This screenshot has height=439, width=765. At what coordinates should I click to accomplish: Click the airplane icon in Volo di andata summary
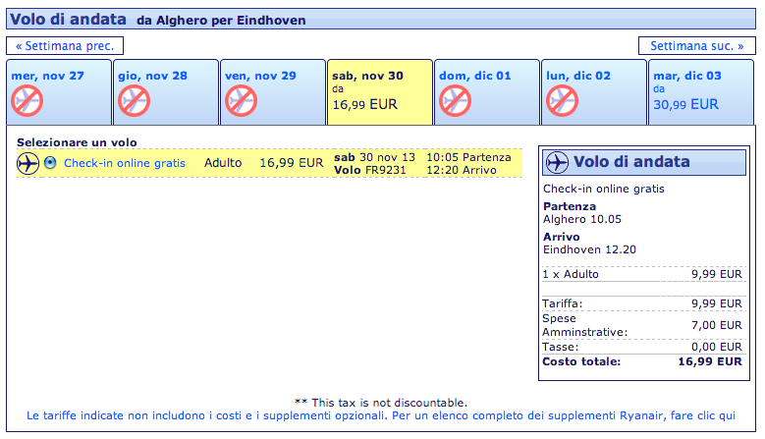(x=557, y=162)
